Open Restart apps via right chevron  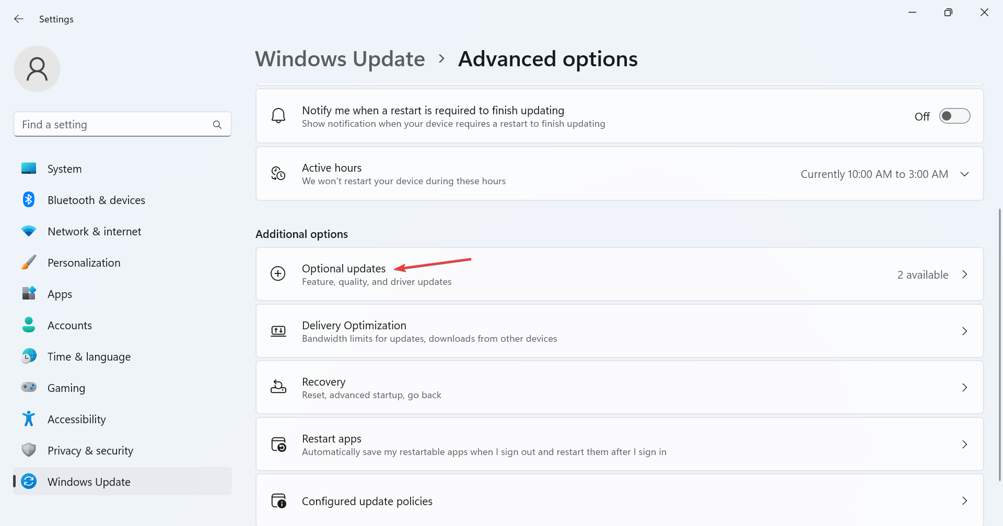point(965,445)
